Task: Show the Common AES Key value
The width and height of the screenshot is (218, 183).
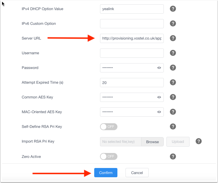Action: click(159, 97)
